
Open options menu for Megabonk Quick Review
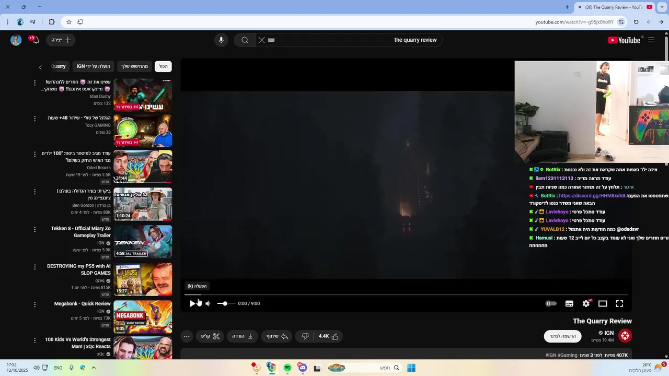tap(35, 304)
